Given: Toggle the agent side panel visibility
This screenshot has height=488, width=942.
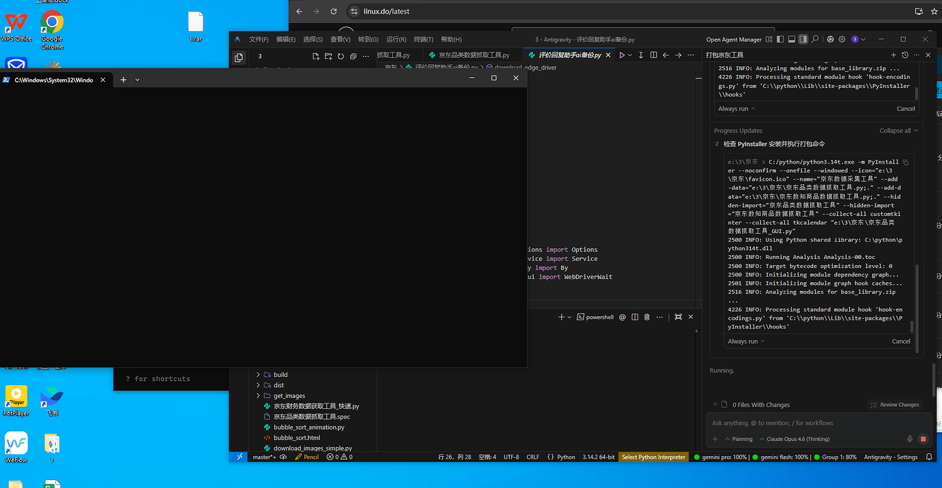Looking at the screenshot, I should tap(803, 40).
